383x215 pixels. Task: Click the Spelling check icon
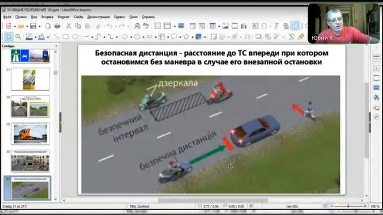146,26
